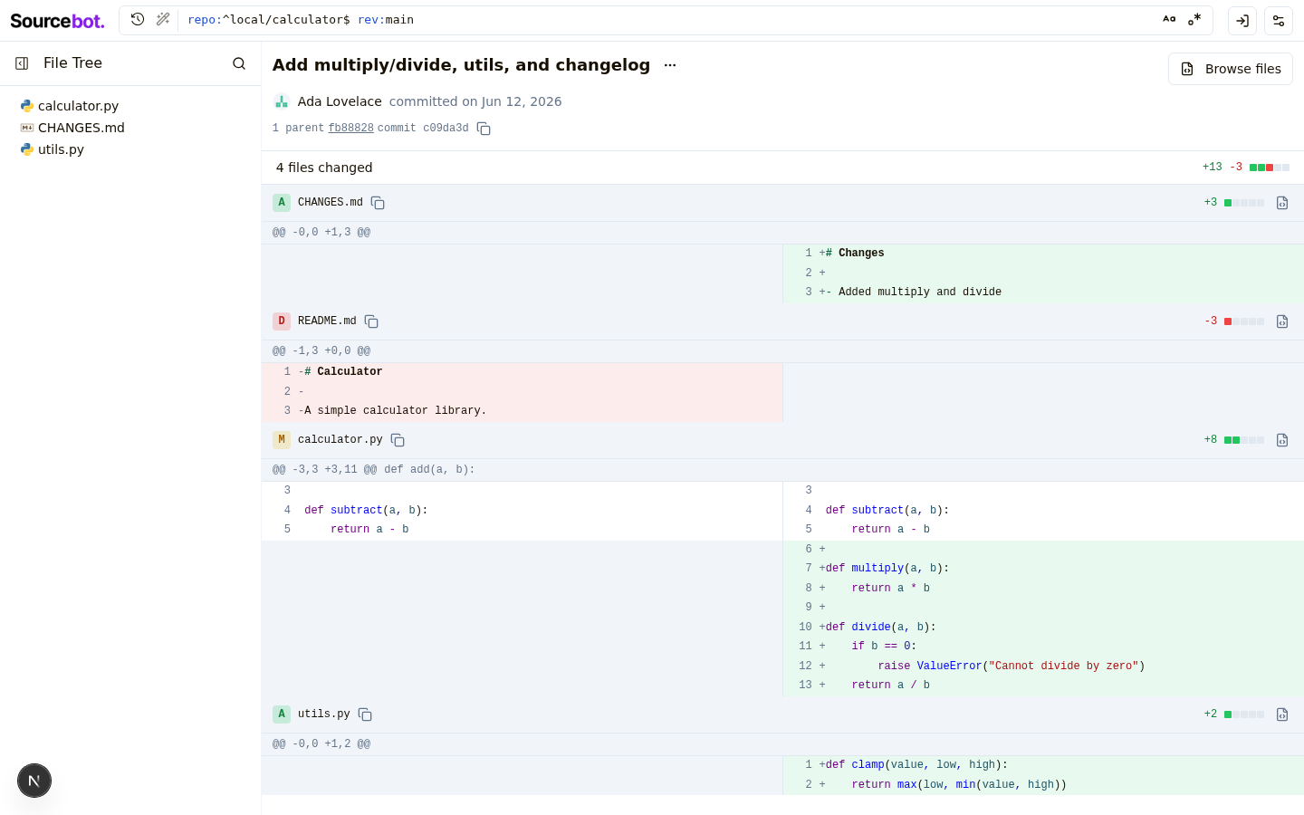
Task: Copy the commit hash c09da3d
Action: click(484, 129)
